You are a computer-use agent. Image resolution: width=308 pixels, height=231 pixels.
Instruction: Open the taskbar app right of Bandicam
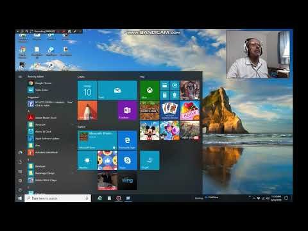click(x=128, y=198)
